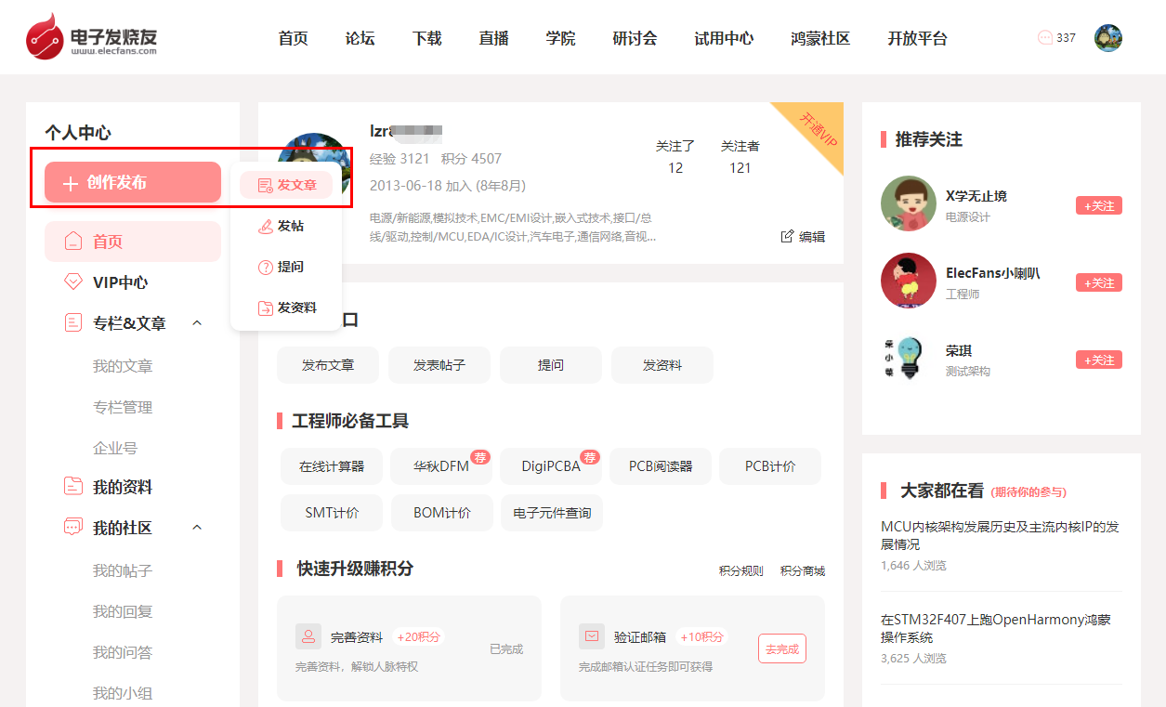Go to 论坛 in top navigation

[360, 38]
